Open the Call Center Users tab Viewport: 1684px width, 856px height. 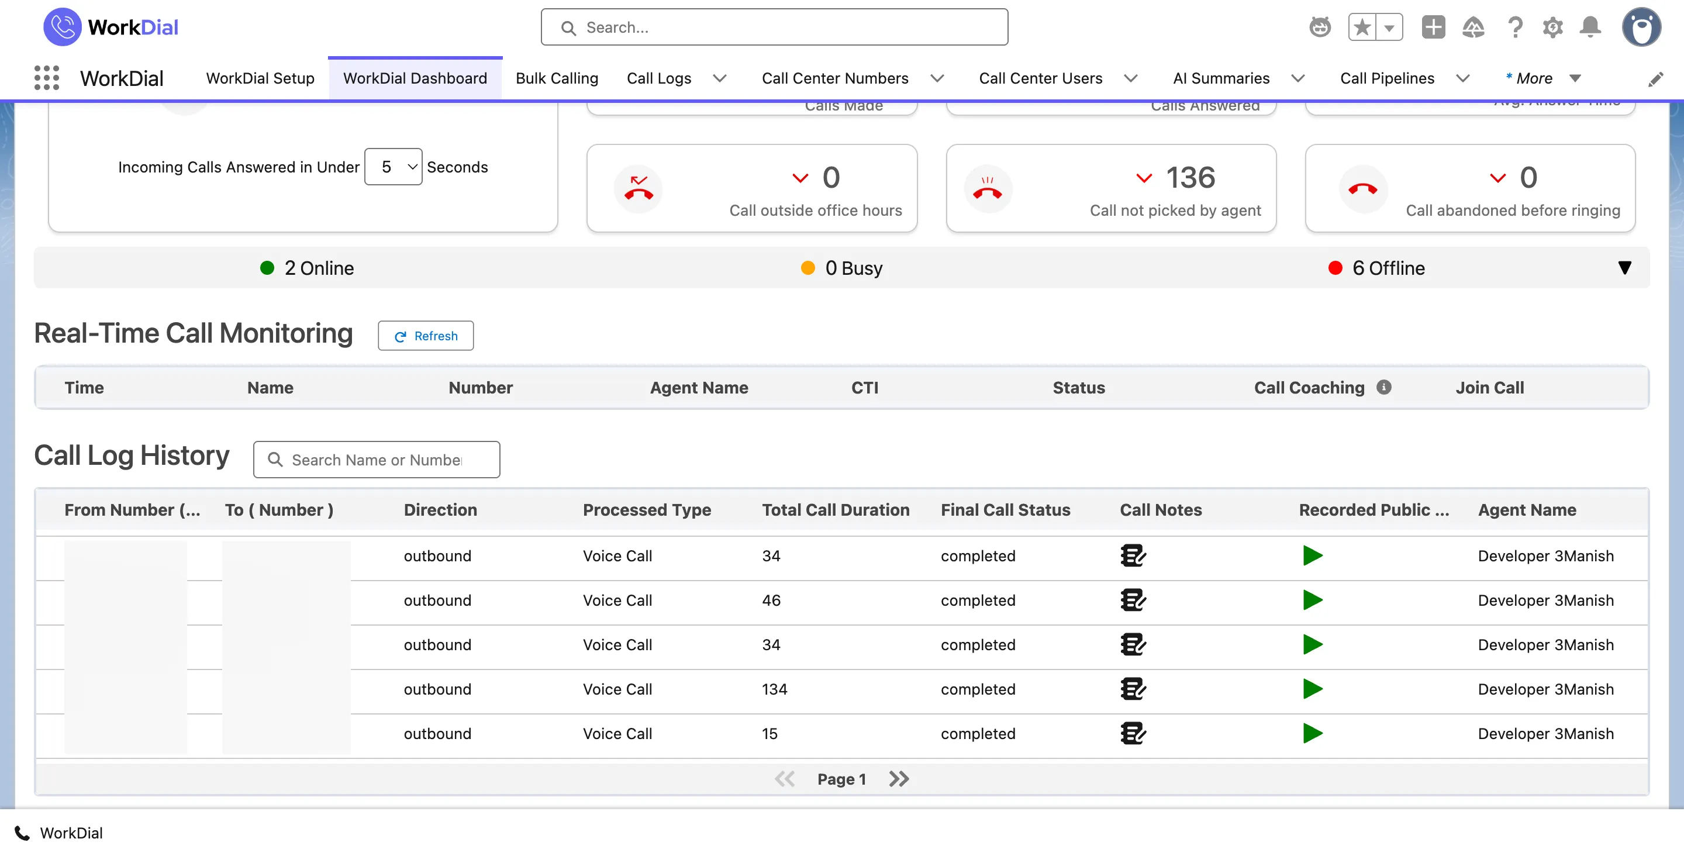click(x=1040, y=78)
